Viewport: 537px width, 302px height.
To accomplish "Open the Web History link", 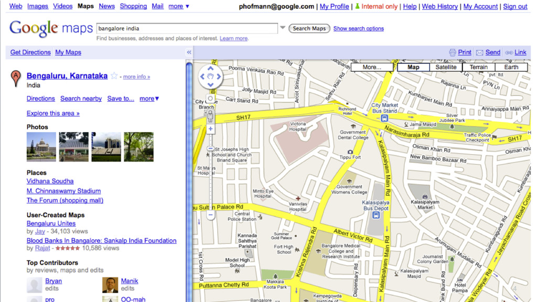I will point(440,6).
